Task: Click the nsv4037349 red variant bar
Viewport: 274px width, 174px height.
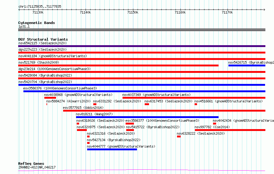Action: (194, 98)
